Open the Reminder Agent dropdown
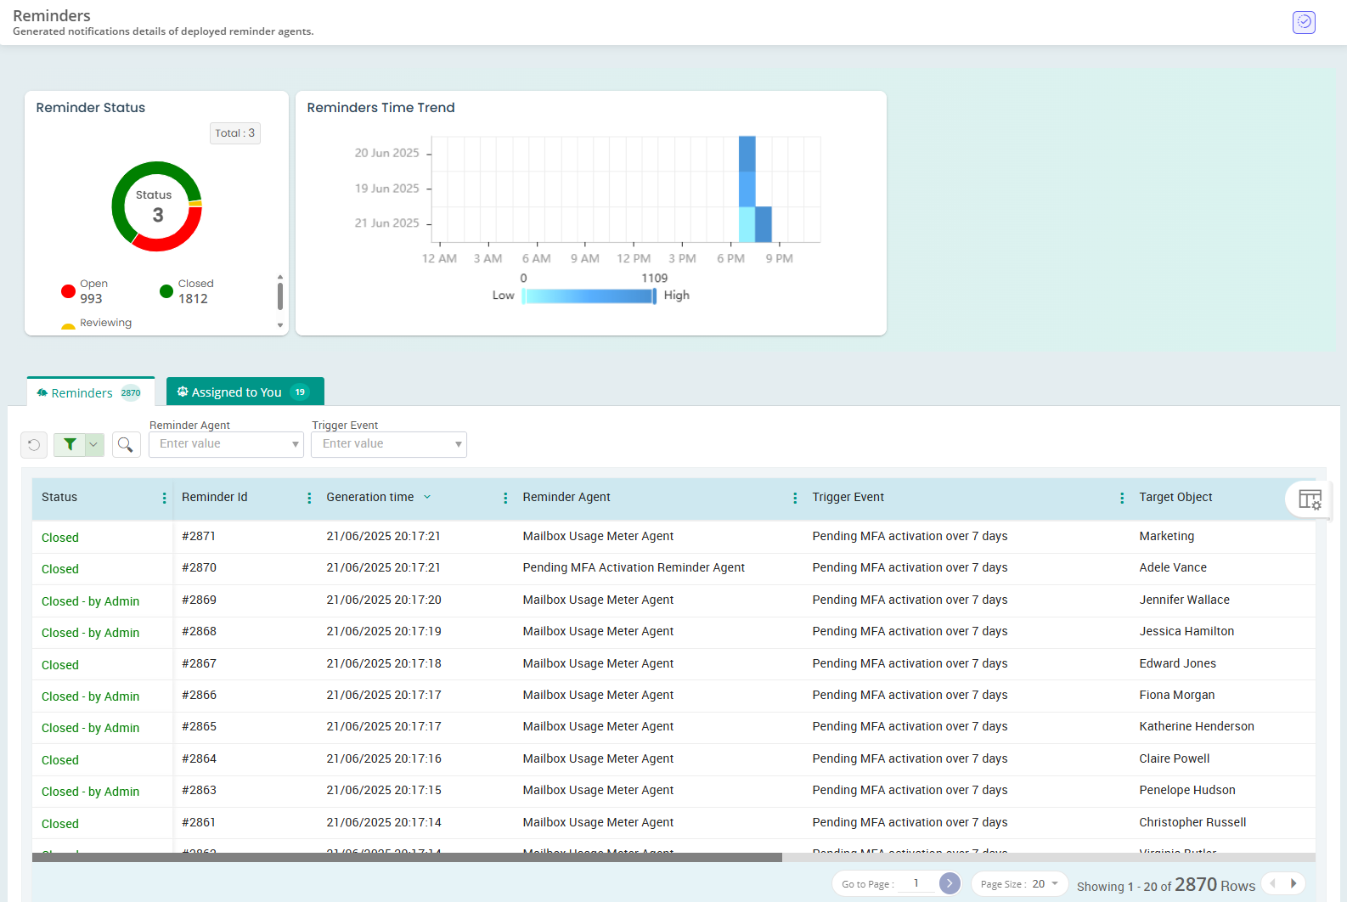This screenshot has width=1347, height=902. [x=226, y=444]
